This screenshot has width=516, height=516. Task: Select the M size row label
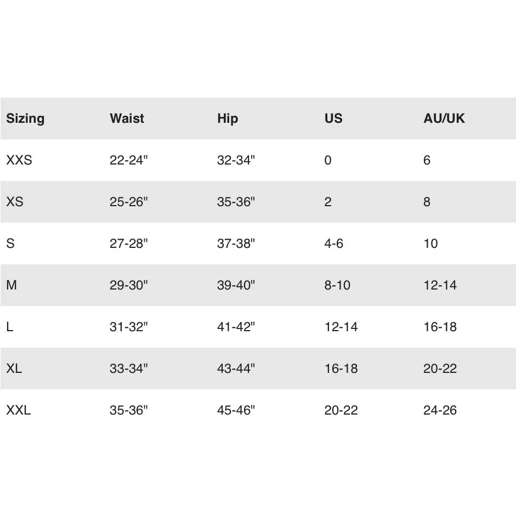coord(12,285)
